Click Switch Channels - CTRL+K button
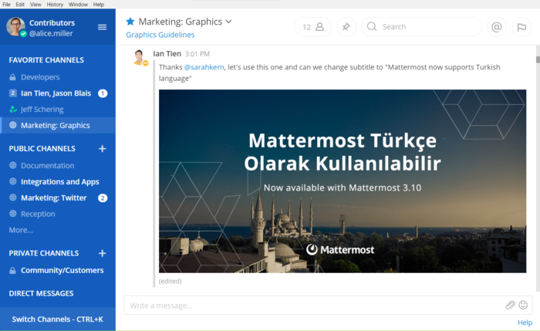Viewport: 540px width, 331px height. click(58, 319)
